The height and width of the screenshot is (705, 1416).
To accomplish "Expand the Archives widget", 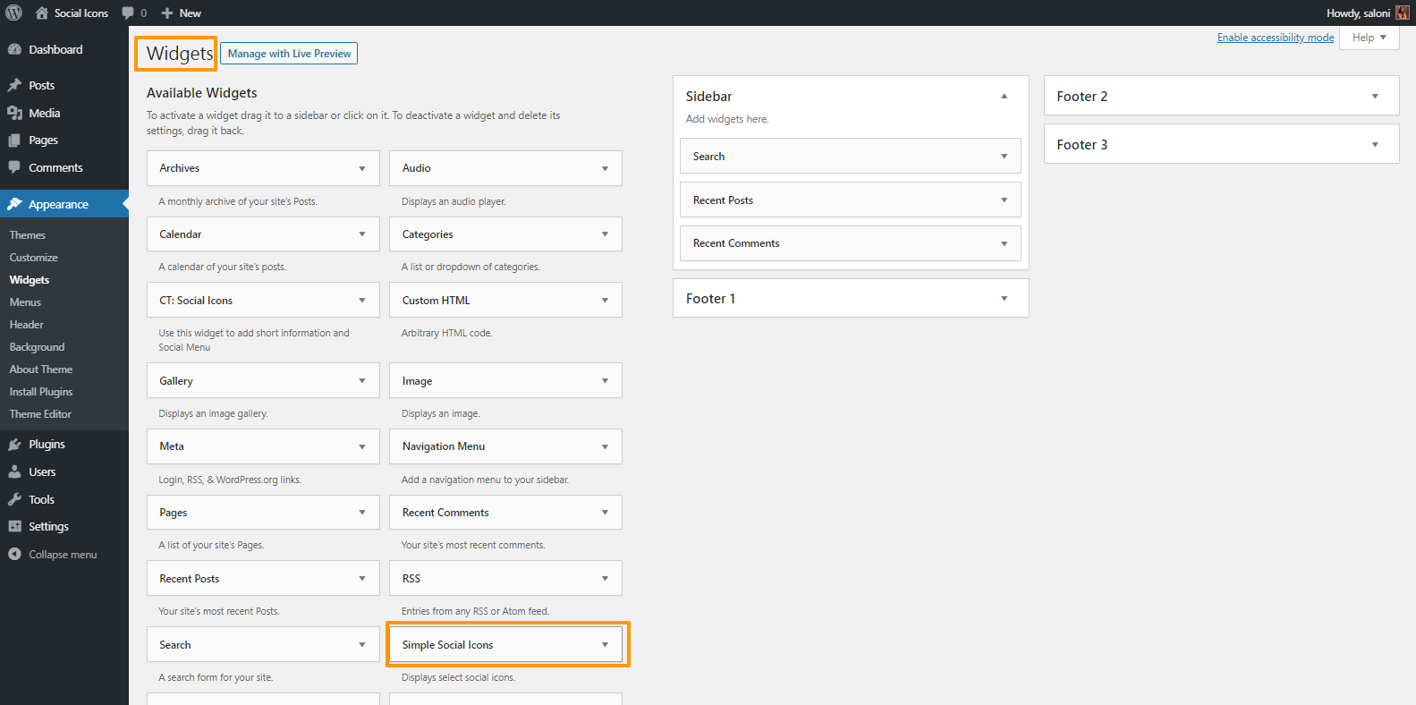I will pos(362,168).
